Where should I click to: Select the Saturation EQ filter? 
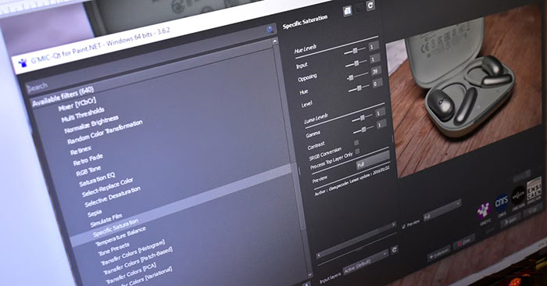[97, 179]
